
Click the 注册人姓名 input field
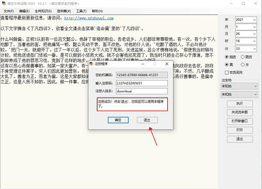coord(141,91)
